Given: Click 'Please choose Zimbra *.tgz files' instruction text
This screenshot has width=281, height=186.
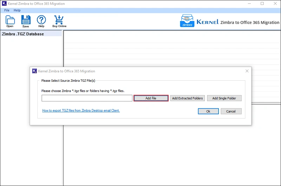Looking at the screenshot, I should coord(83,91).
